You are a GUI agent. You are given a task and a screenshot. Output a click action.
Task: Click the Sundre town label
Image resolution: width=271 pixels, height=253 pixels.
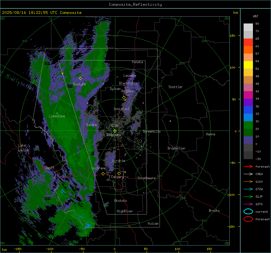click(91, 125)
